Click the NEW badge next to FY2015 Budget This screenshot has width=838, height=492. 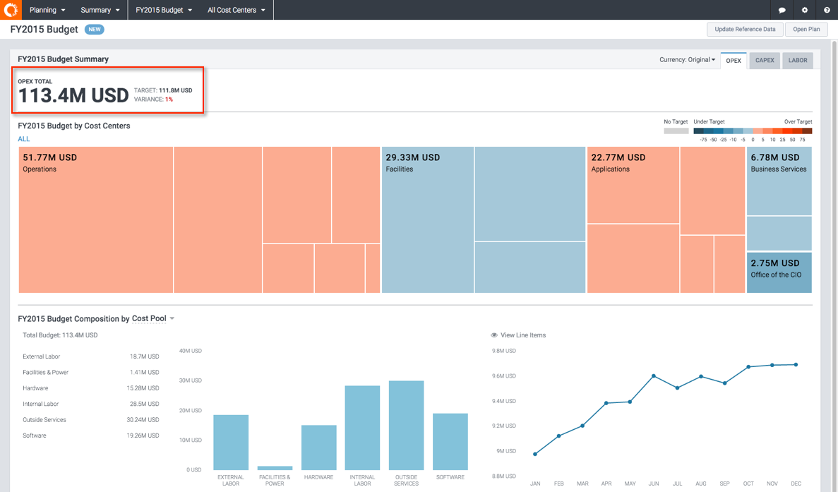(x=95, y=30)
